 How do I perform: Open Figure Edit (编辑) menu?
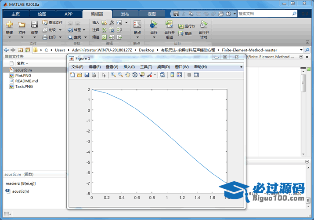click(x=95, y=67)
